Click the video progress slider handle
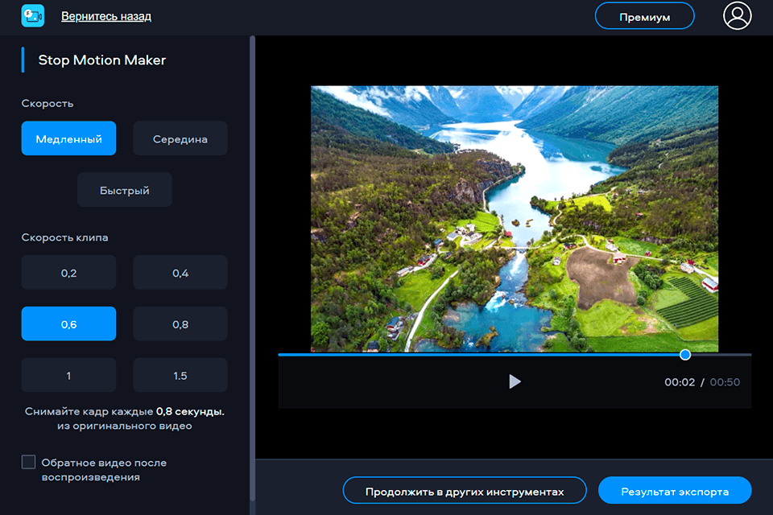773x515 pixels. click(685, 354)
